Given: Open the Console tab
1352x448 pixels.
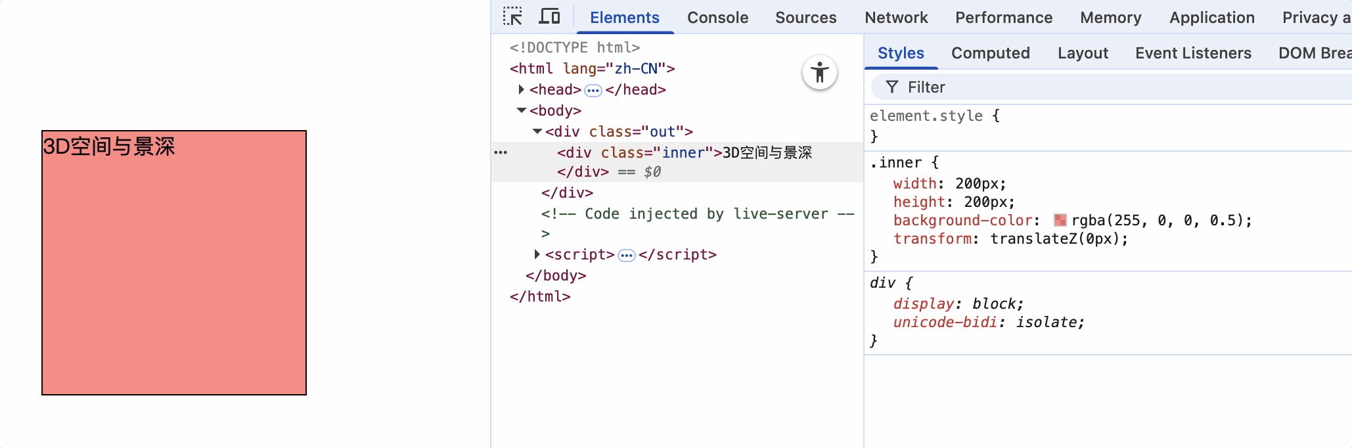Looking at the screenshot, I should tap(717, 18).
